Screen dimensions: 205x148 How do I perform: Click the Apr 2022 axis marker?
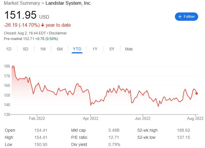click(x=91, y=118)
